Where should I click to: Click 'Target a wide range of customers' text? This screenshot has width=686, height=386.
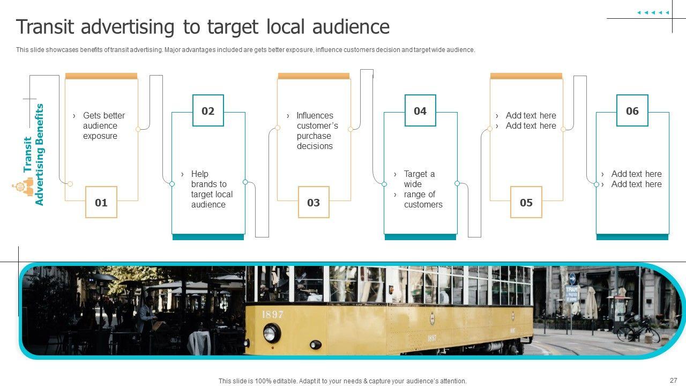click(422, 189)
